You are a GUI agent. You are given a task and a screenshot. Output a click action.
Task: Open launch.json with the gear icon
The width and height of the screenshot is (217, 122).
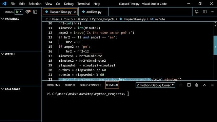(28, 12)
